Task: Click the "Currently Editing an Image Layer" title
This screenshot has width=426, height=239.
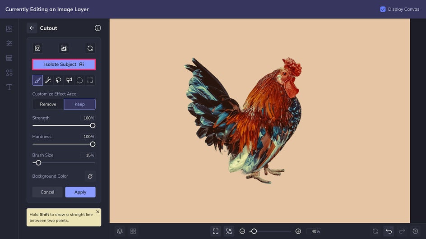Action: pyautogui.click(x=47, y=9)
